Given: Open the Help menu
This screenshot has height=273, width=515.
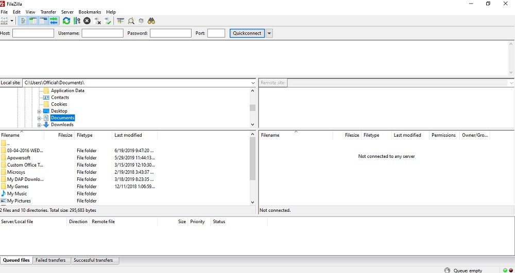Looking at the screenshot, I should 111,12.
